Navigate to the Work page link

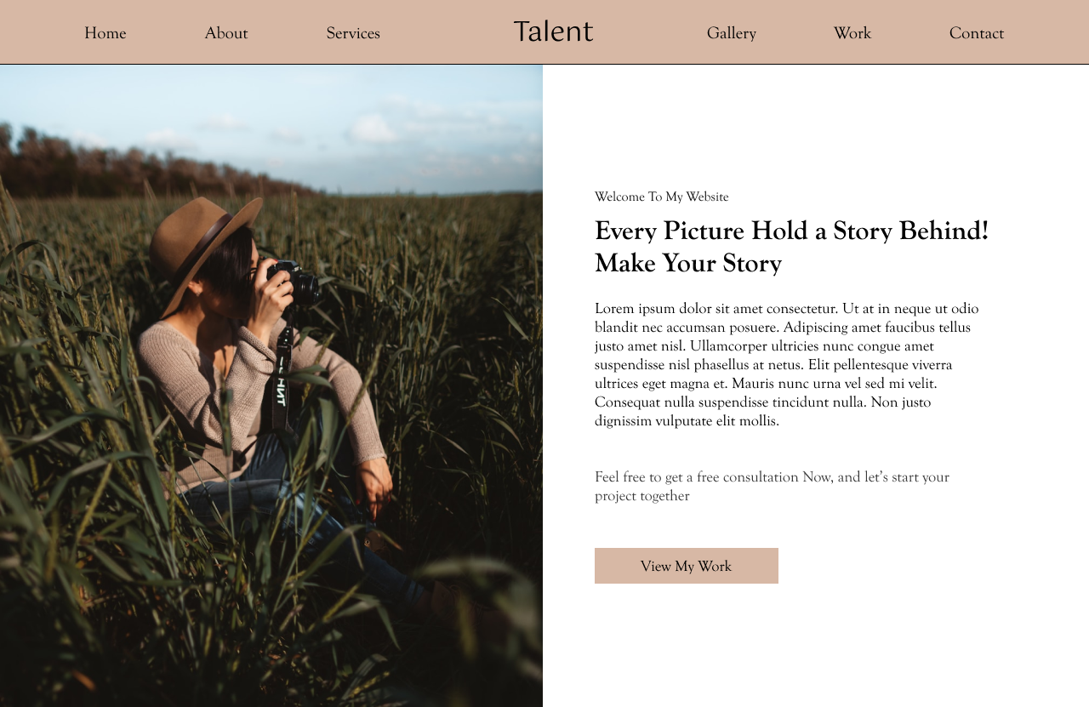[852, 33]
